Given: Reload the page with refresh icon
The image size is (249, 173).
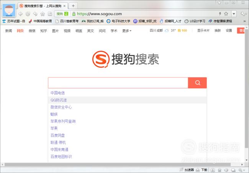Looking at the screenshot, I should click(x=28, y=14).
